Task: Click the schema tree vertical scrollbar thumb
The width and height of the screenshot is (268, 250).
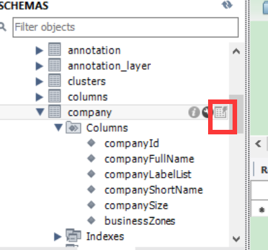Action: point(236,114)
